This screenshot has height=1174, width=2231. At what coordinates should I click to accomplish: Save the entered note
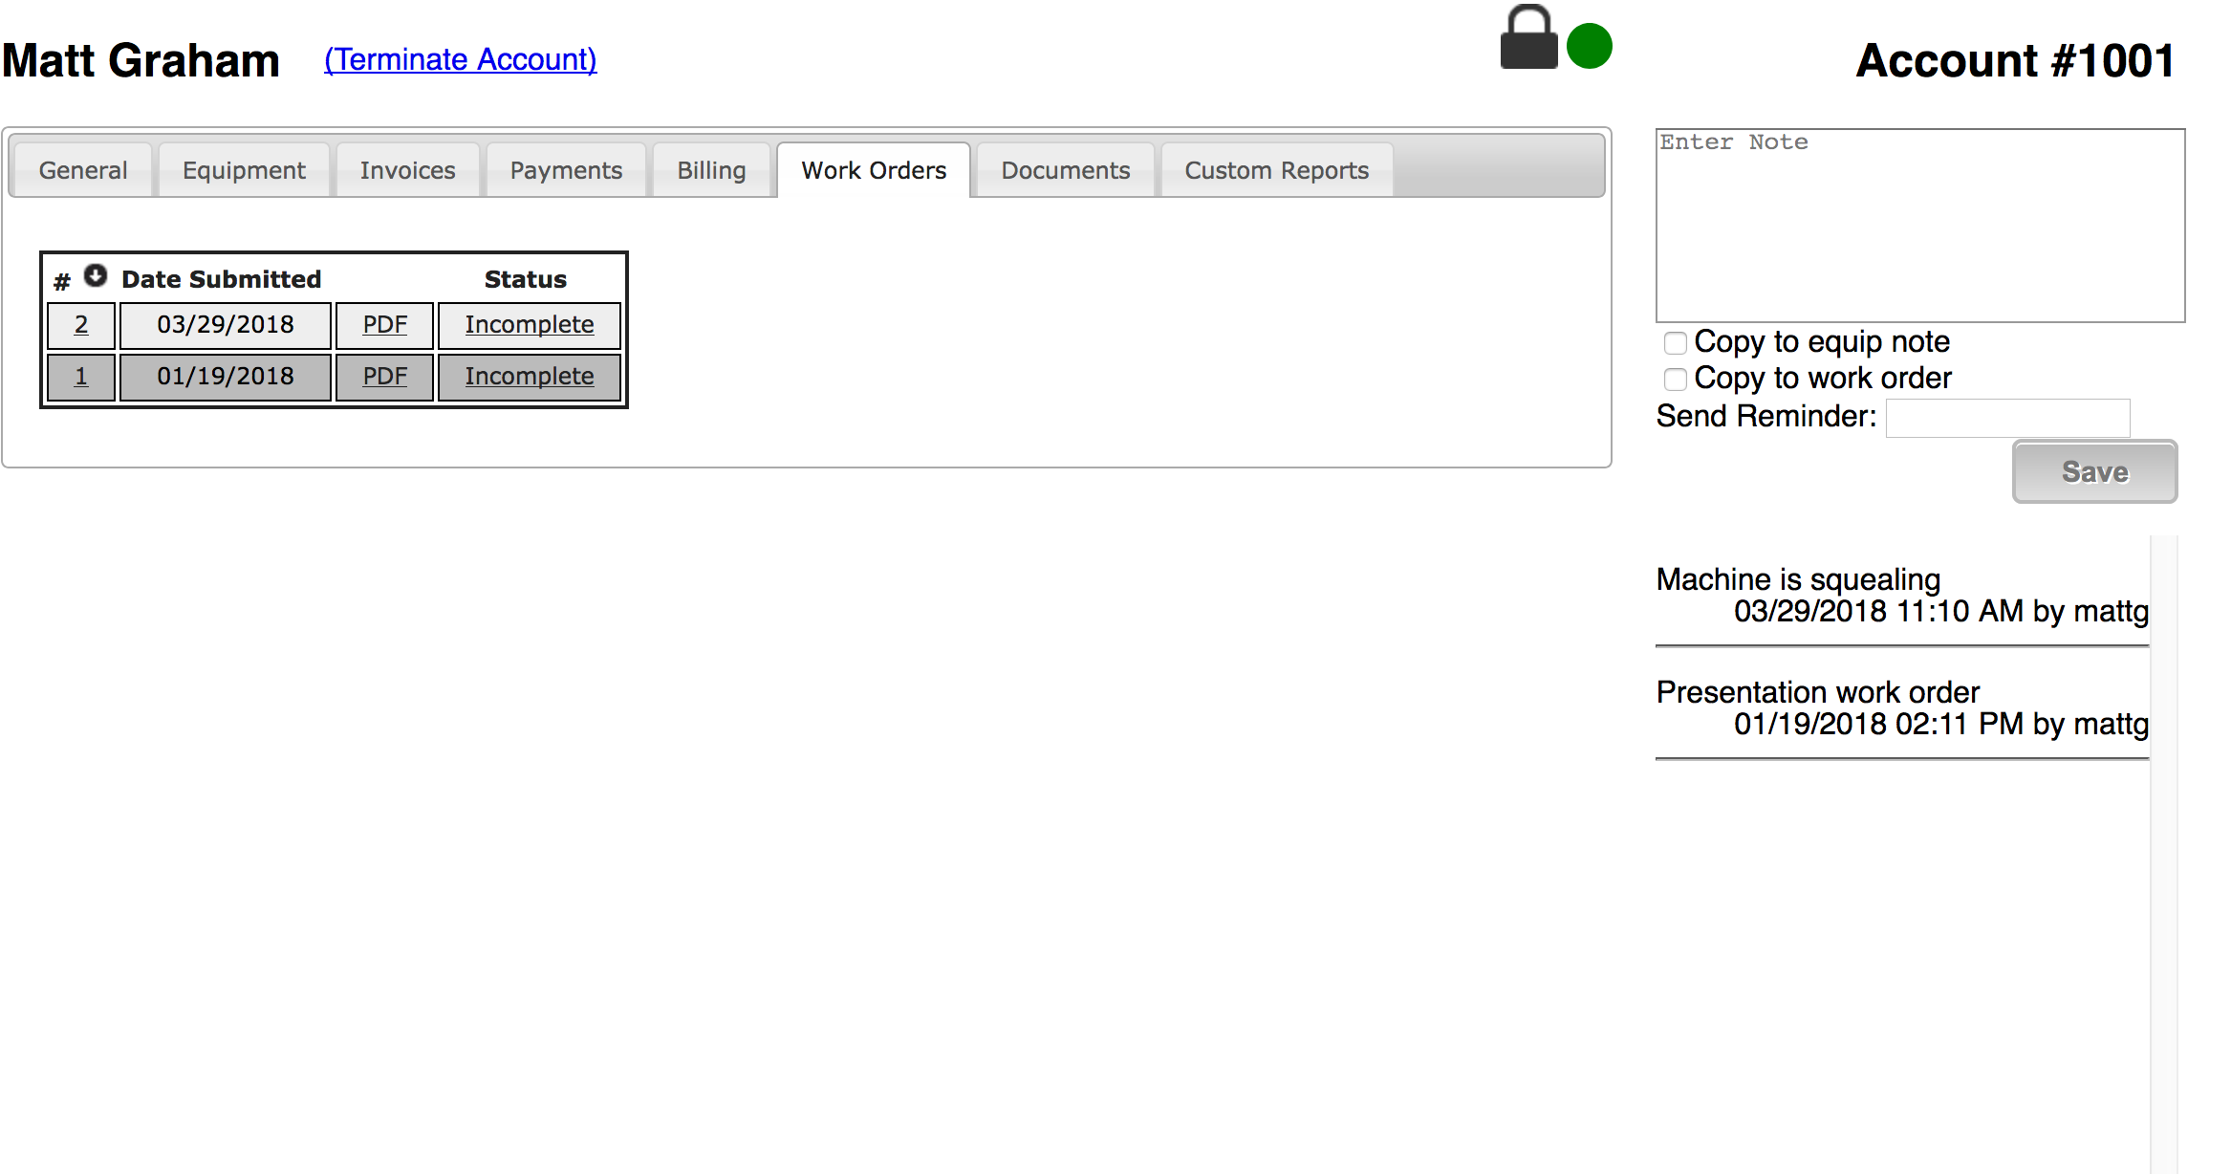2094,471
